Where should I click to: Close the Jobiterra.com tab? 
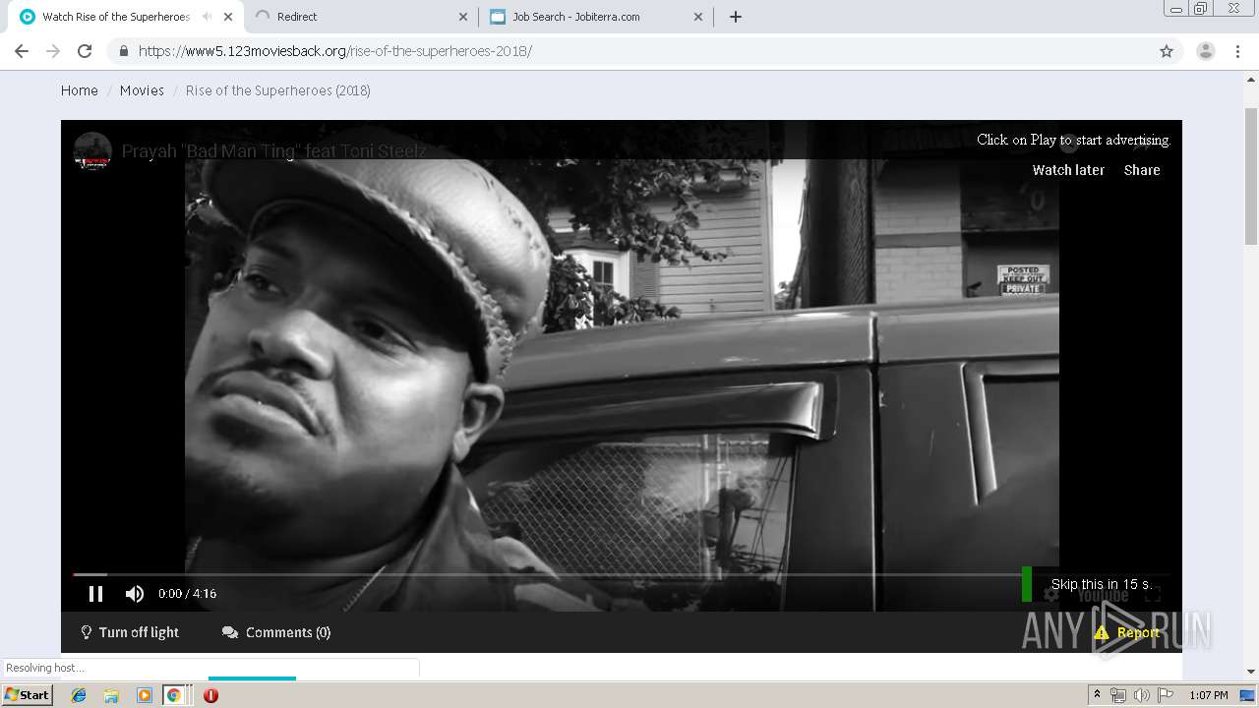pos(698,17)
